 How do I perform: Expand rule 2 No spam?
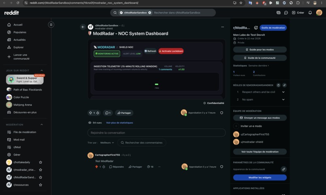[283, 100]
